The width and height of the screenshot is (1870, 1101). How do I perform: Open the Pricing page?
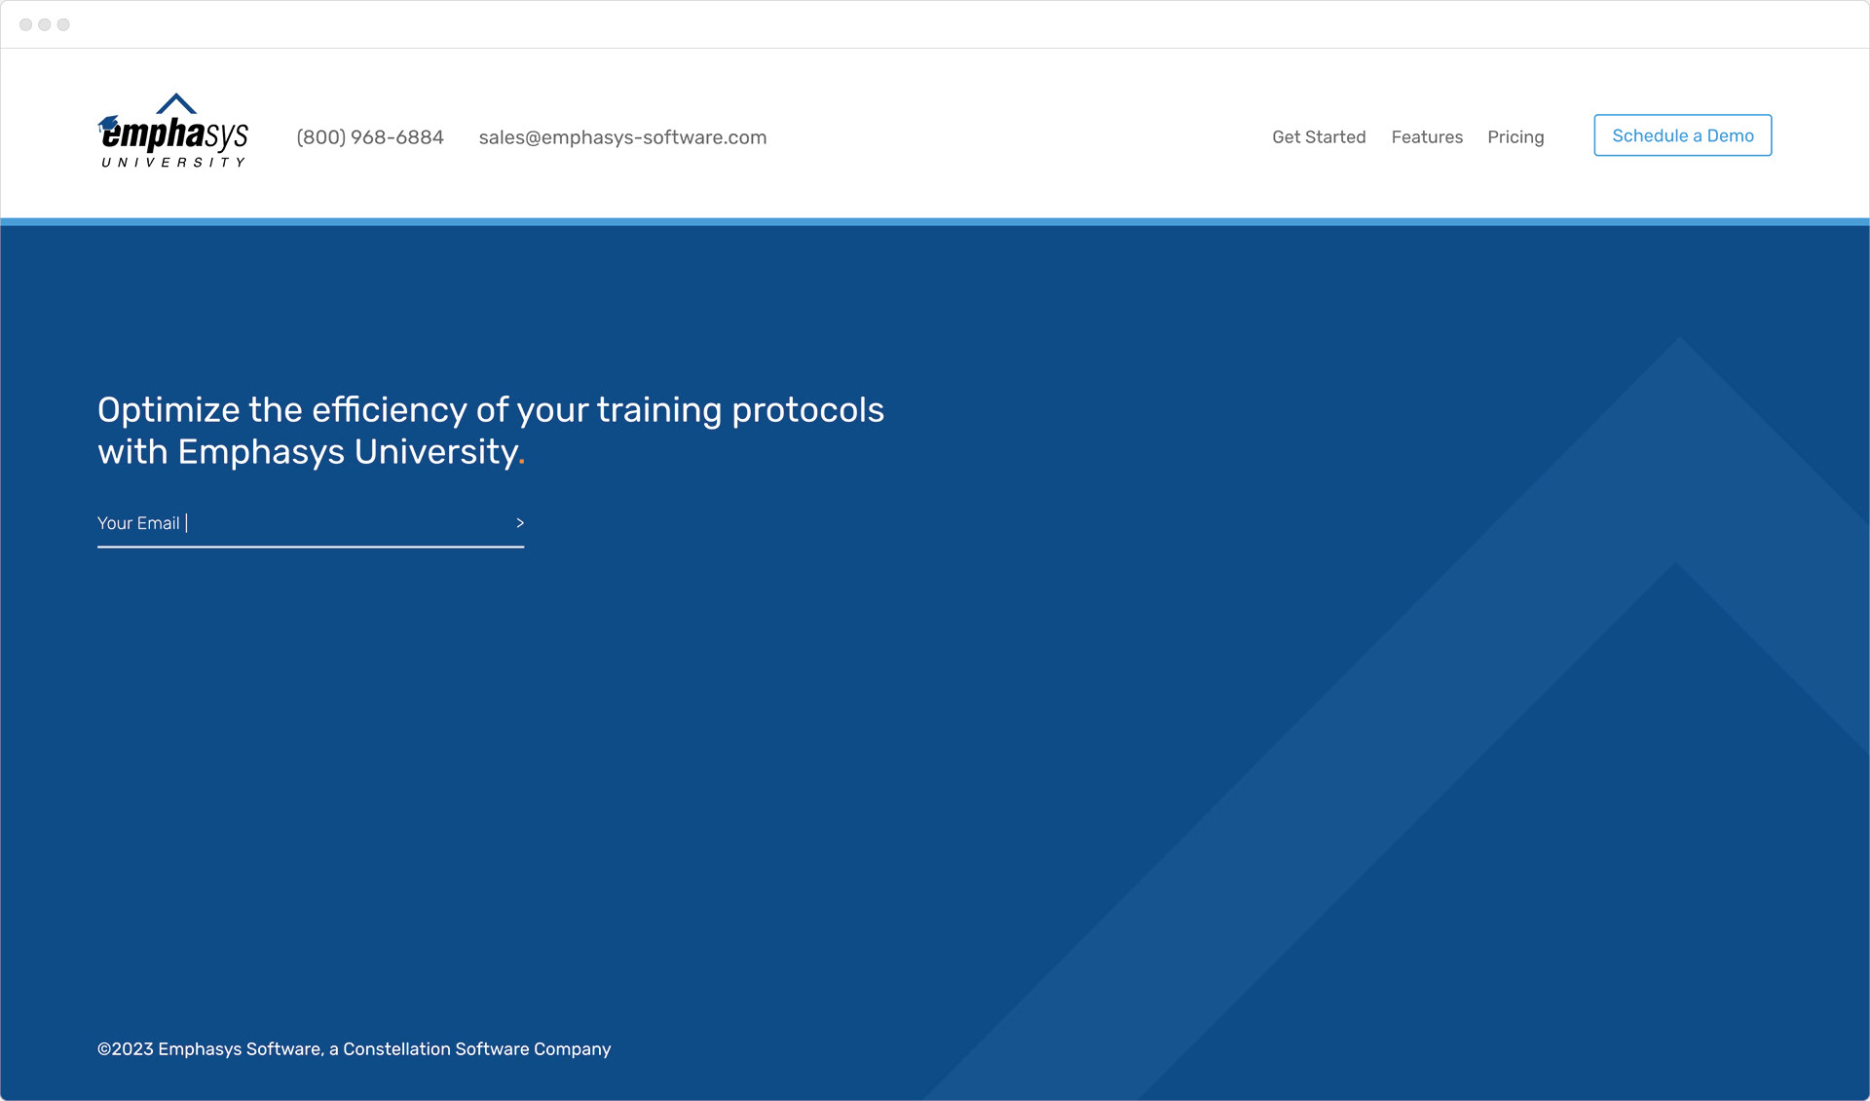click(x=1515, y=137)
